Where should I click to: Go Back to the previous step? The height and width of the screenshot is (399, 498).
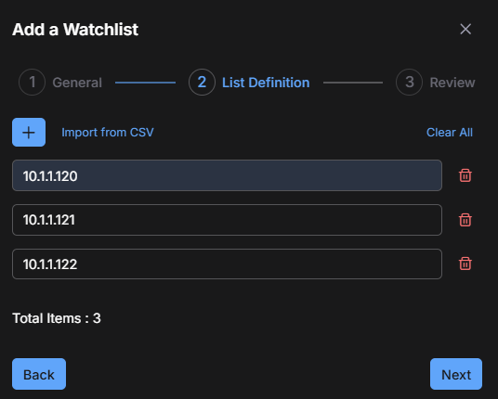pyautogui.click(x=39, y=374)
